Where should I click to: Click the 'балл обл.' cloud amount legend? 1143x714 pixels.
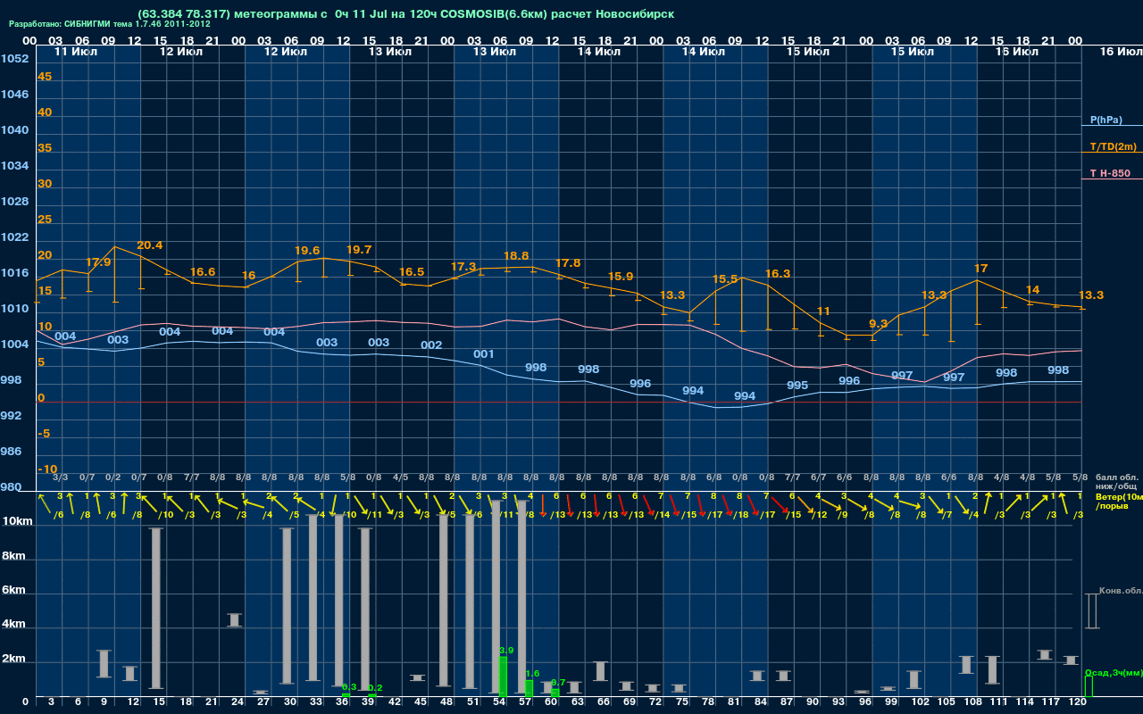1116,477
